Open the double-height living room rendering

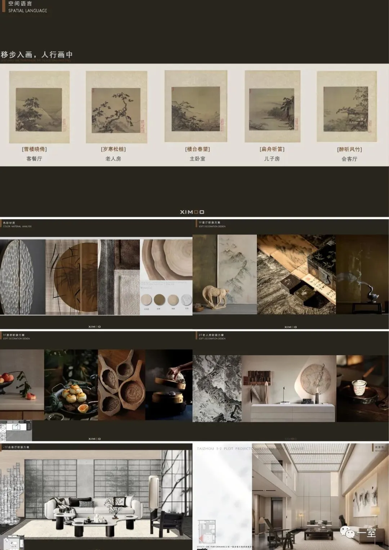320,497
